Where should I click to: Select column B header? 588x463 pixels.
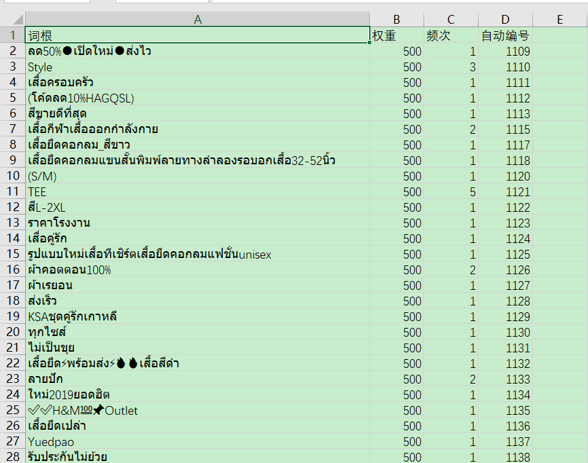tap(397, 20)
